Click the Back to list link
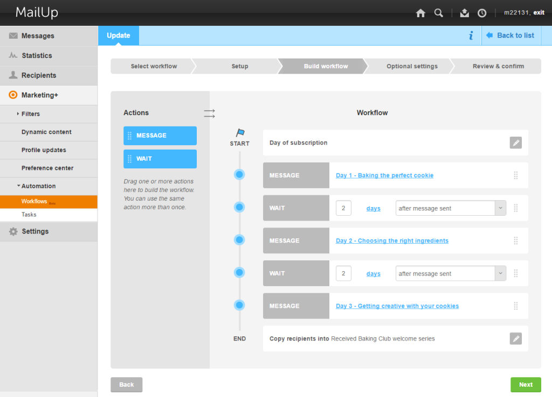Viewport: 552px width, 397px height. pyautogui.click(x=510, y=36)
